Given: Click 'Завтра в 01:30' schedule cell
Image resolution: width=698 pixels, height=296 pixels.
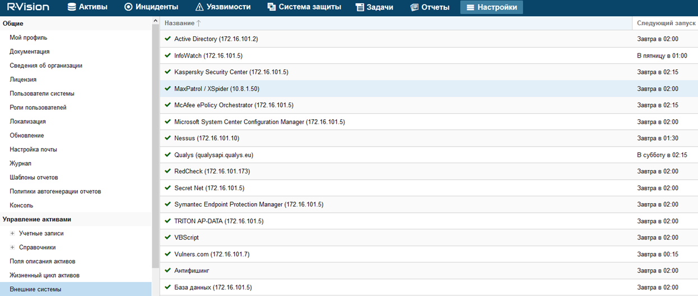Looking at the screenshot, I should click(658, 138).
